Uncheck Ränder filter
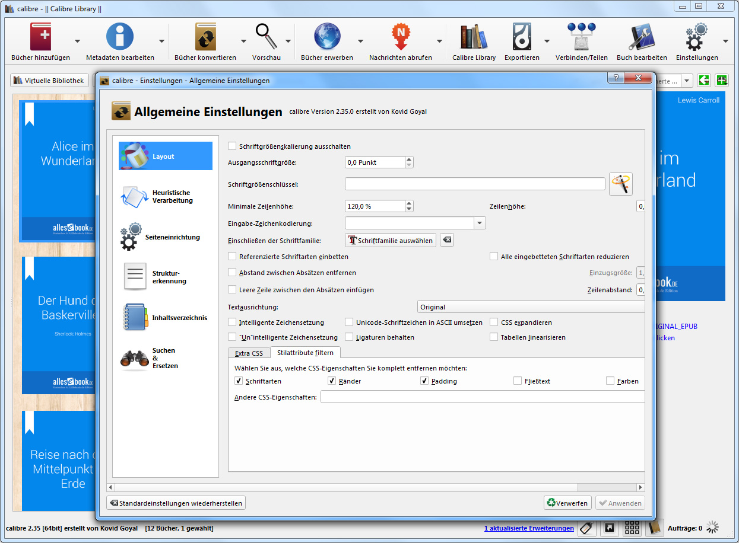The width and height of the screenshot is (739, 543). tap(332, 381)
